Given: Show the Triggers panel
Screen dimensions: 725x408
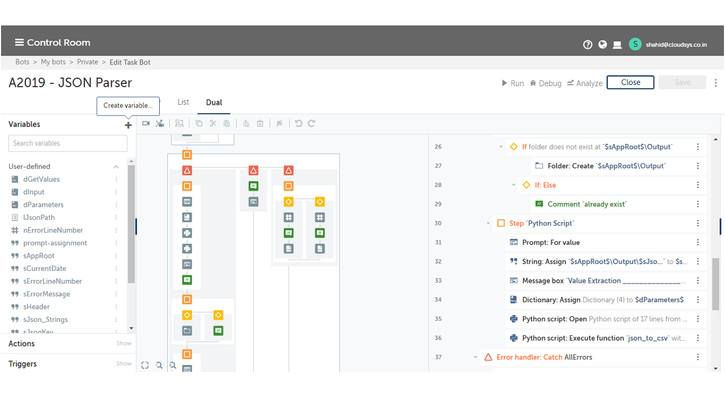Looking at the screenshot, I should pyautogui.click(x=124, y=364).
